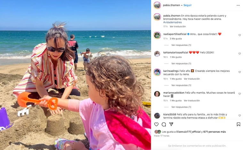Open the three-dot more options menu
Image resolution: width=243 pixels, height=150 pixels.
point(238,5)
